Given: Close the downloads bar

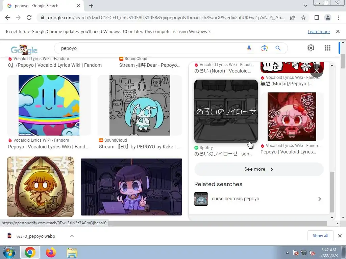Looking at the screenshot, I should tap(340, 236).
